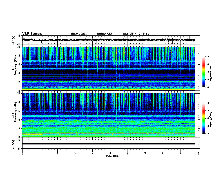Click the "3" minute tick label

click(x=75, y=153)
